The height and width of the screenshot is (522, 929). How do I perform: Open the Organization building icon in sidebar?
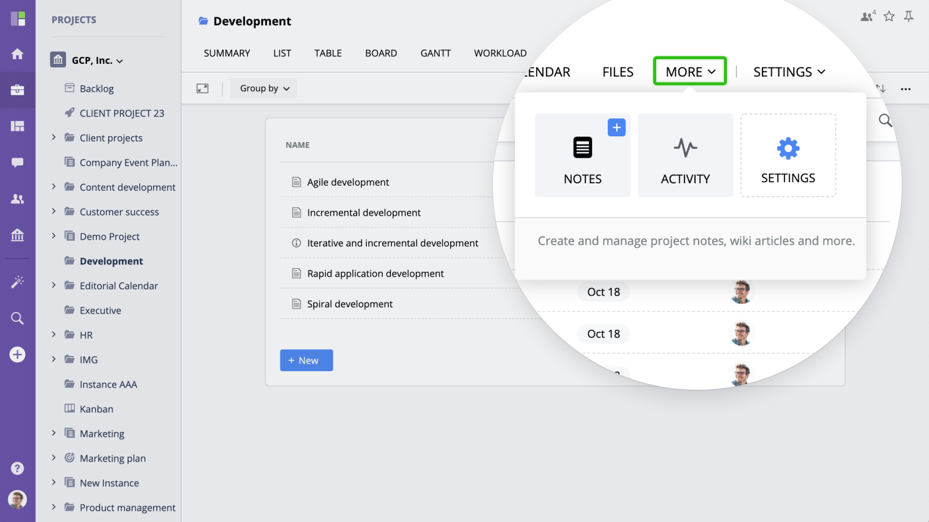(17, 235)
